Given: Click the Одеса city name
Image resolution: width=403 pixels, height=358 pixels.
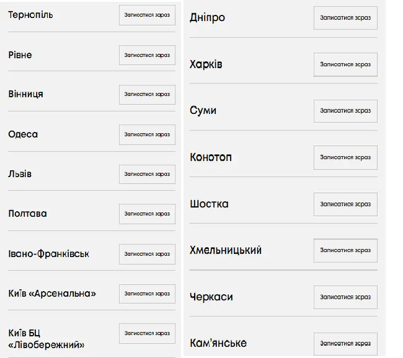Looking at the screenshot, I should [x=23, y=134].
